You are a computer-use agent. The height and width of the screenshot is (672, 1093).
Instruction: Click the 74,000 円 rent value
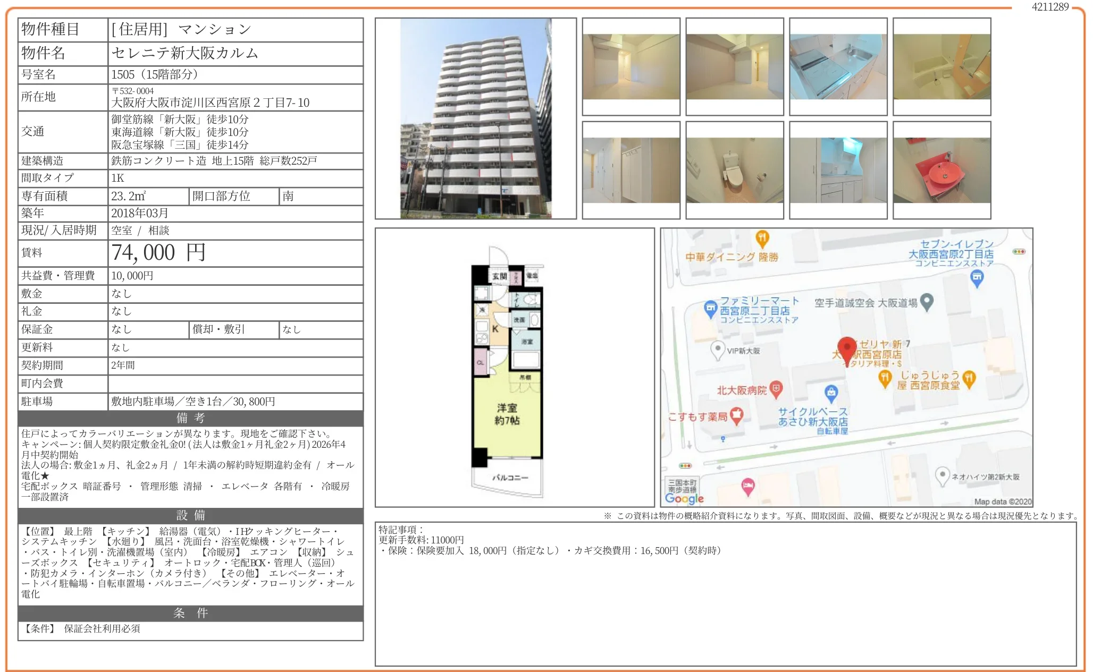click(158, 253)
